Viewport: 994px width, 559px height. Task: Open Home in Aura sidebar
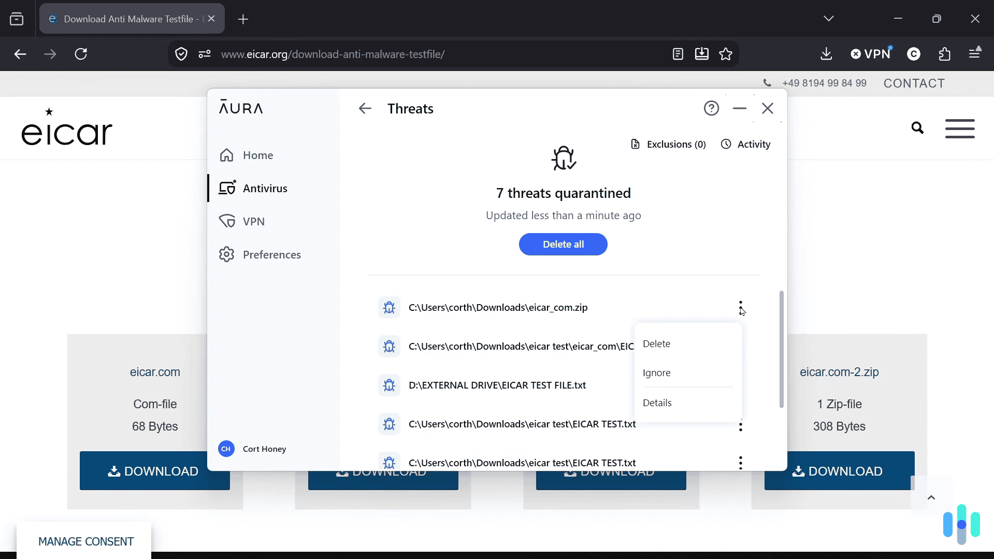tap(246, 155)
